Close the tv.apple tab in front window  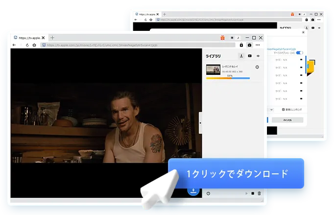pyautogui.click(x=43, y=38)
